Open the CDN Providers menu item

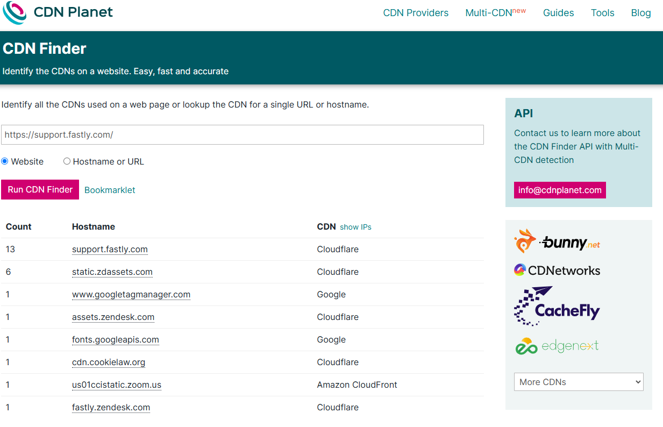[416, 13]
